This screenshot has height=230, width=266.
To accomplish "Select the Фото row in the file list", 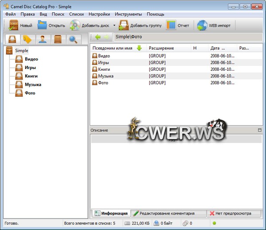I will tap(176, 83).
